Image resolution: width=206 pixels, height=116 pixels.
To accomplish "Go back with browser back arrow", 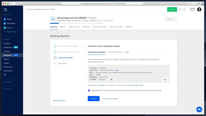I will 11,4.
